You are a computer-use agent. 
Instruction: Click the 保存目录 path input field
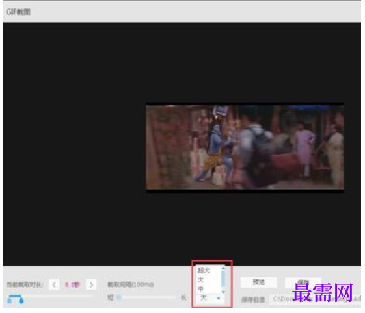[x=316, y=299]
